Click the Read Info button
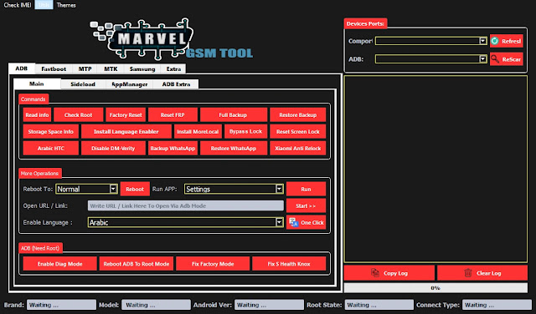536x314 pixels. (x=37, y=115)
